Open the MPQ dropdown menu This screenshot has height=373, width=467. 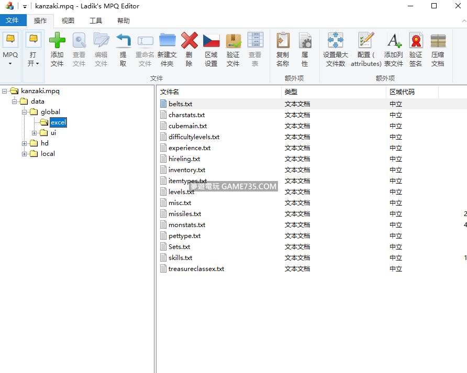(10, 59)
